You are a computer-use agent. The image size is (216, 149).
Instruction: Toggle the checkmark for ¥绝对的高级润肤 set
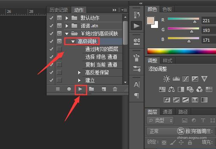[51, 33]
